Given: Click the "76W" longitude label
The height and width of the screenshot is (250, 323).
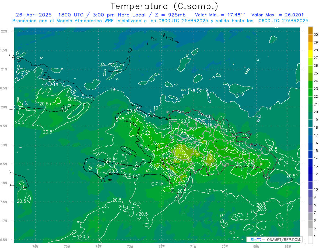Looking at the screenshot, I should coord(35,246).
